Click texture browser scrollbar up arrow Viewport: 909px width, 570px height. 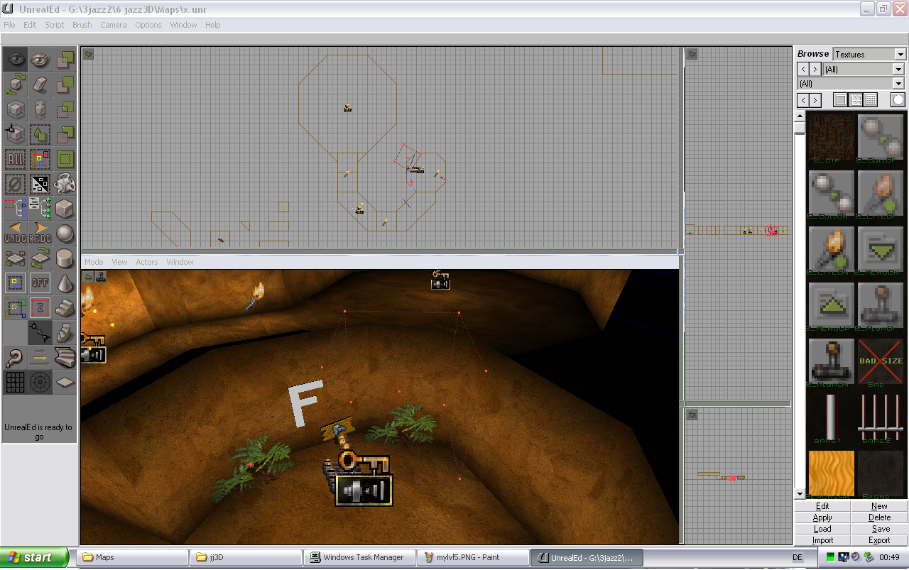800,116
